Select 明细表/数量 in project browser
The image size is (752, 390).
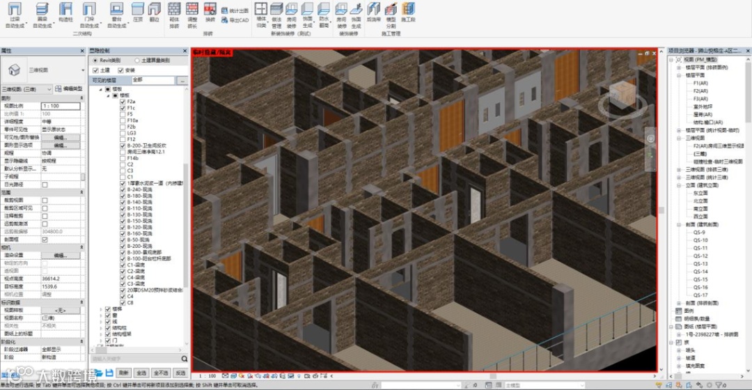click(x=697, y=318)
